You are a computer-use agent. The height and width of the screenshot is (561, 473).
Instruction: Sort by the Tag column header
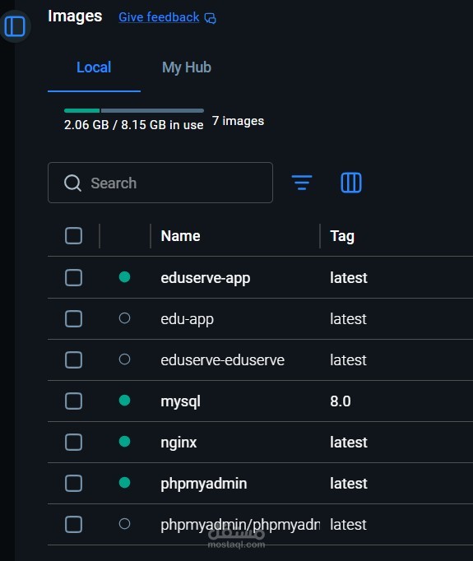tap(342, 236)
